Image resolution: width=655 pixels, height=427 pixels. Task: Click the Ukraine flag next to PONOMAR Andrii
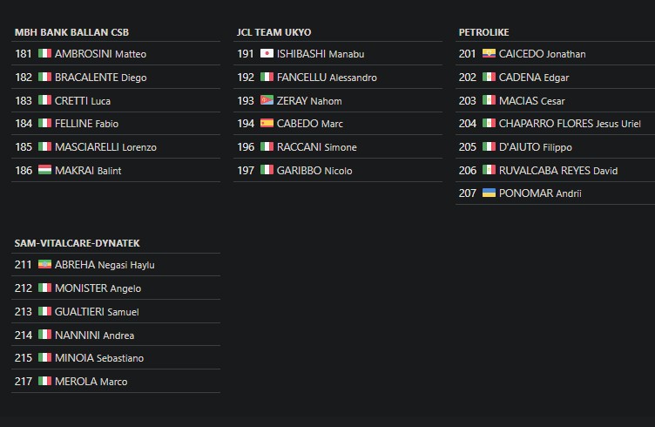[489, 193]
